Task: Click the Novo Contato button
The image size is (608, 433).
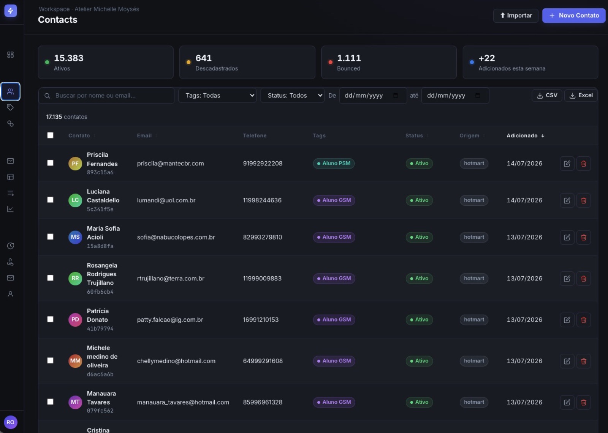Action: [x=573, y=16]
